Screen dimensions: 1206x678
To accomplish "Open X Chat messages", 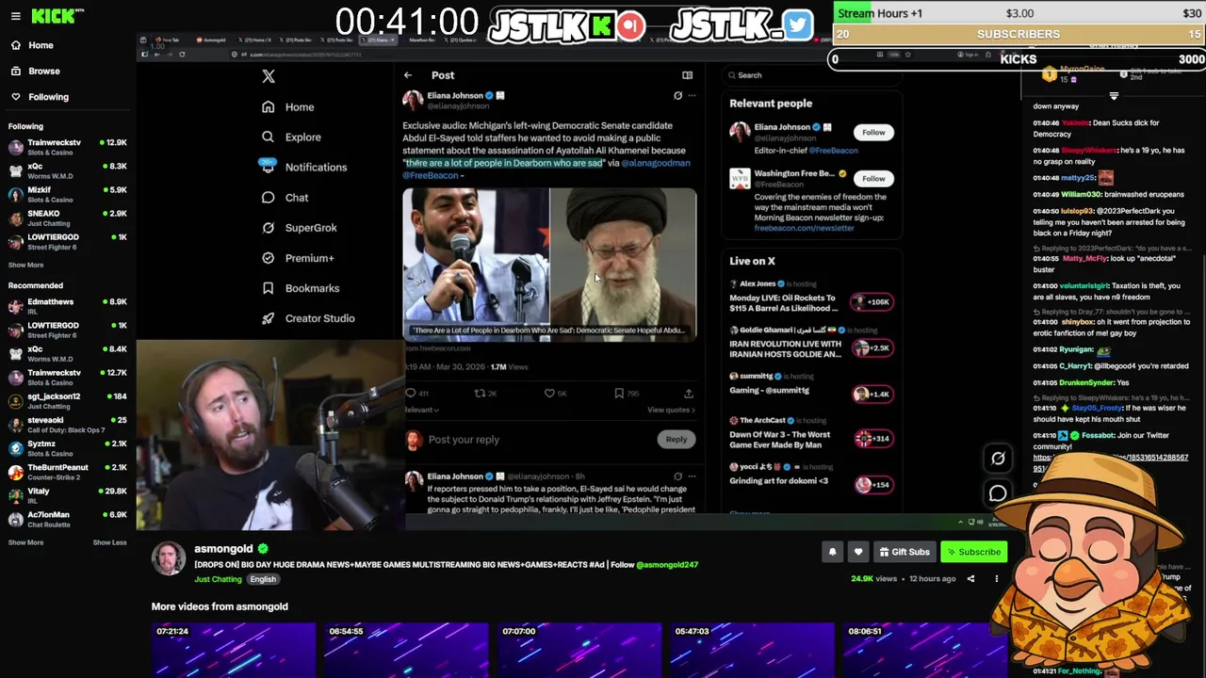I will 285,198.
